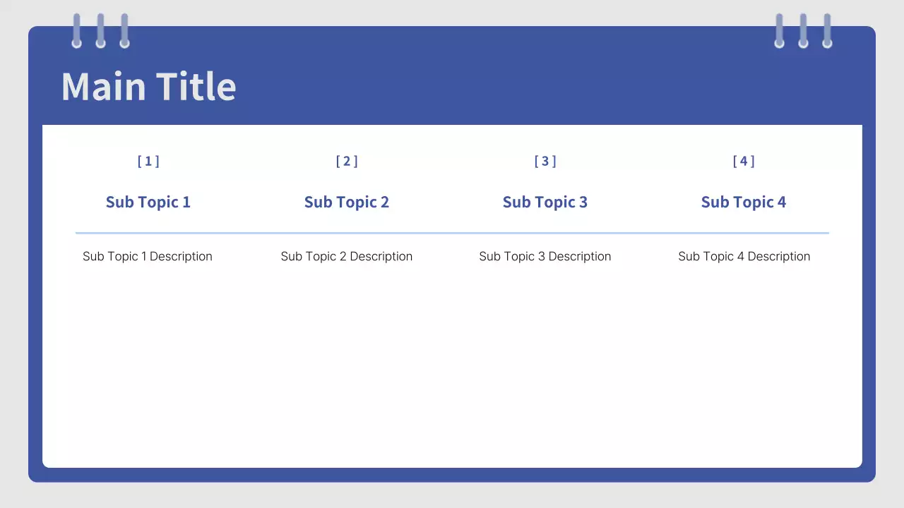904x508 pixels.
Task: Select the [ 1 ] number label
Action: (x=148, y=162)
